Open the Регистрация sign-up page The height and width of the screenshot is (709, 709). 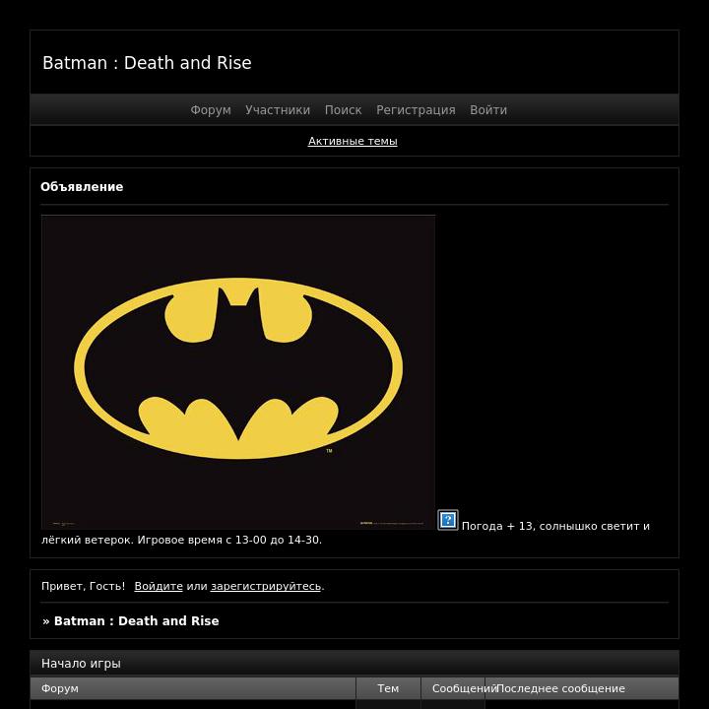click(416, 110)
